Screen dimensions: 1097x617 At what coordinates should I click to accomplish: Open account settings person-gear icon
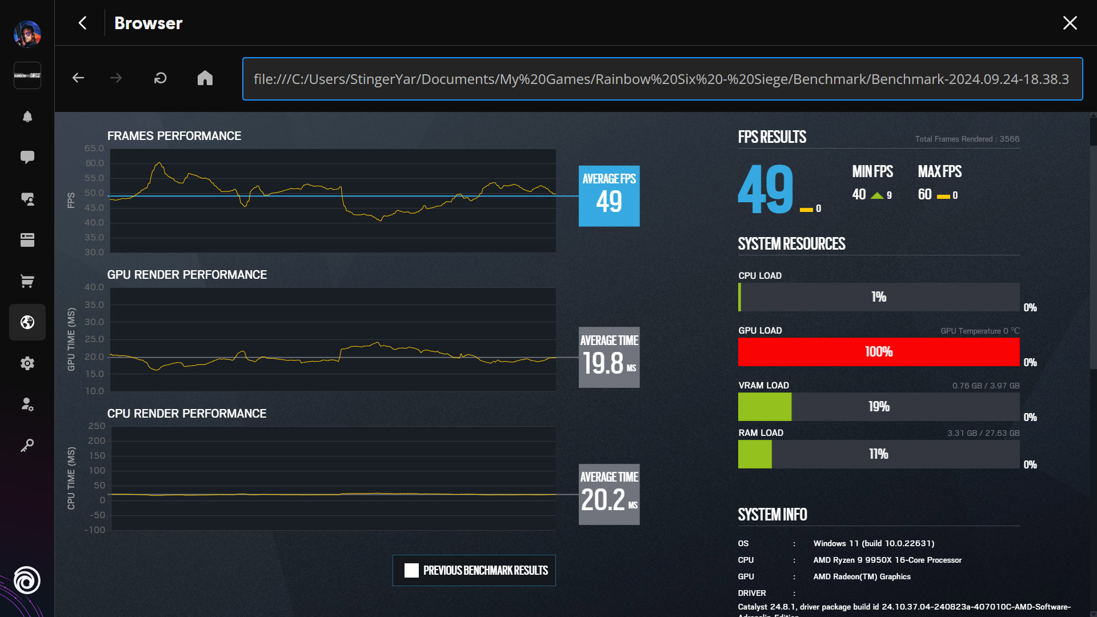click(27, 404)
